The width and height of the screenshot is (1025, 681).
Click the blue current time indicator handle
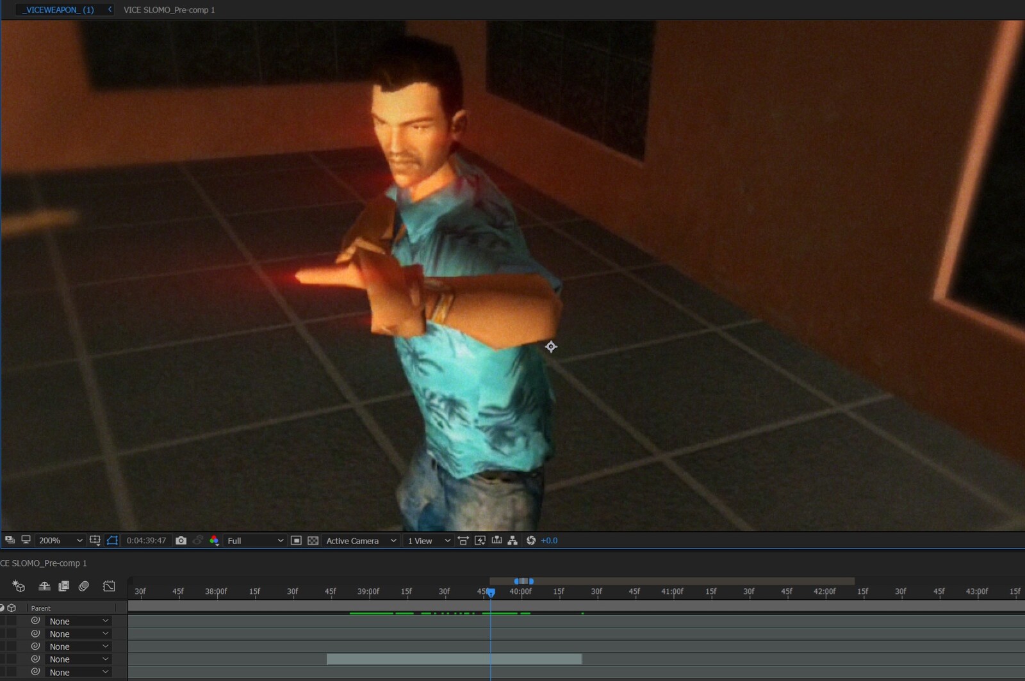tap(491, 593)
